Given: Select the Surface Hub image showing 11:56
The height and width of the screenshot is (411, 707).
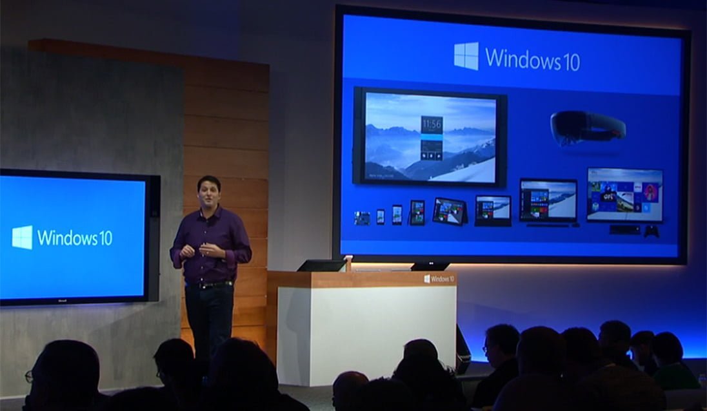Looking at the screenshot, I should 430,137.
